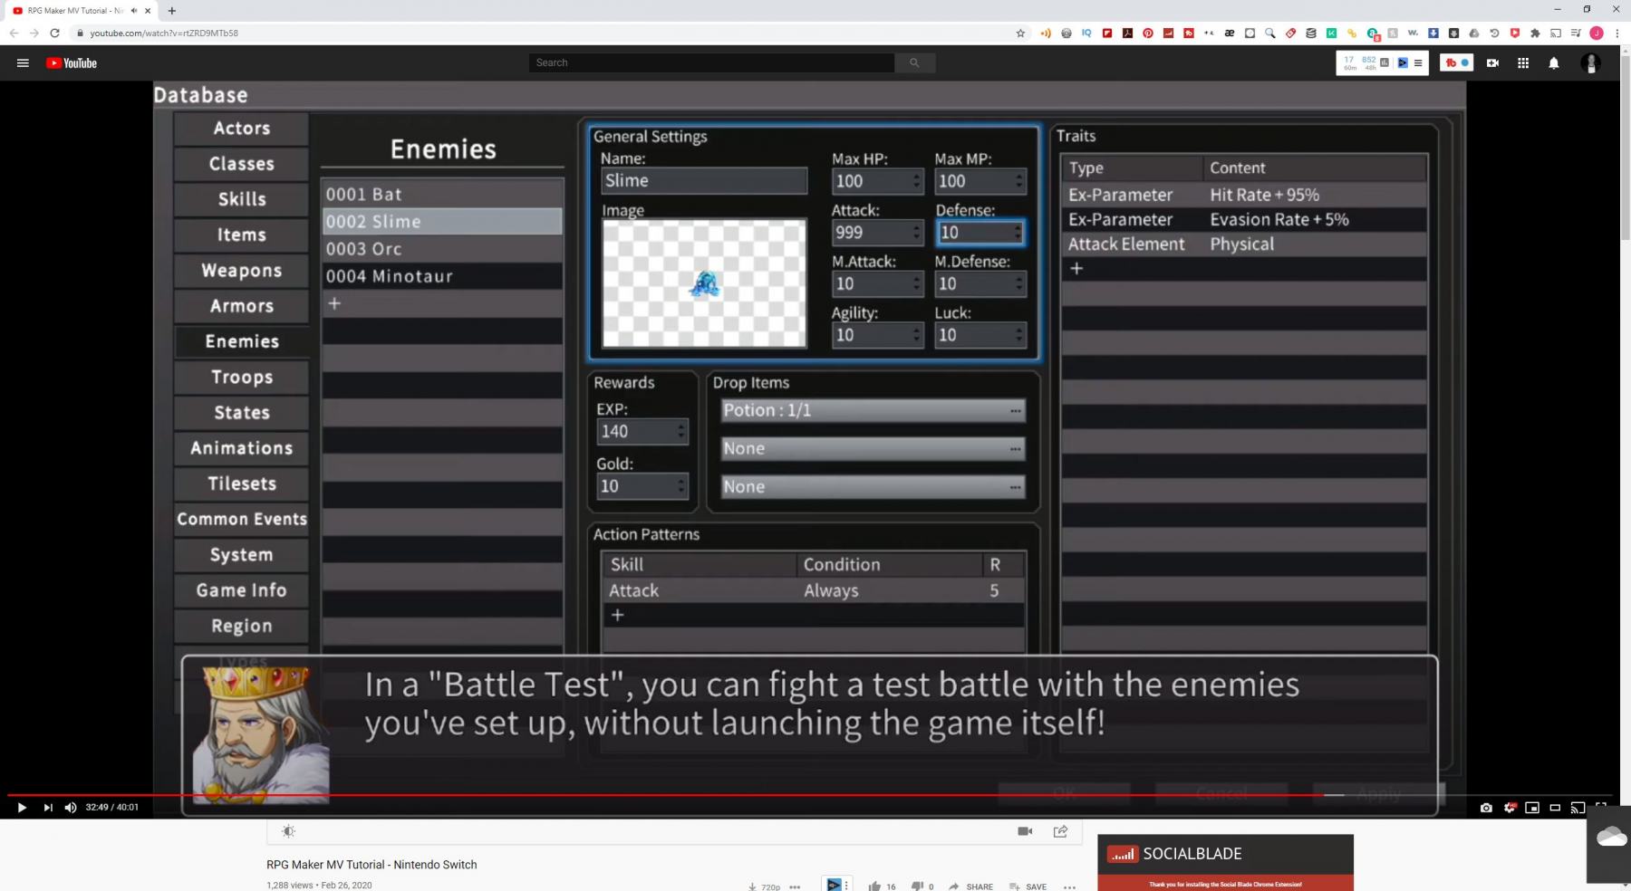Adjust the EXP 140 stepper arrows
Screen dimensions: 1631x891
pos(681,432)
